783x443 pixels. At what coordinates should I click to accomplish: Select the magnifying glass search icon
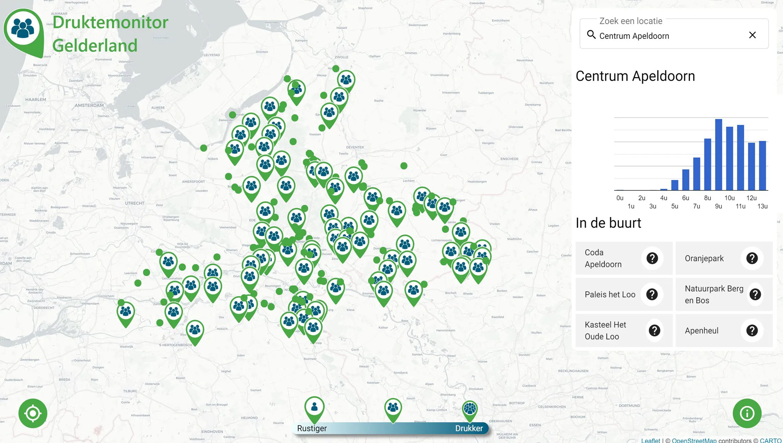click(591, 34)
